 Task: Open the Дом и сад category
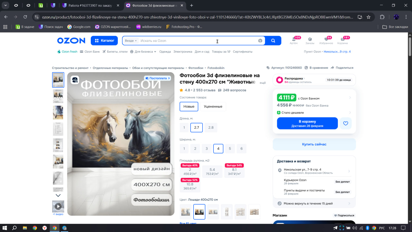click(x=202, y=52)
